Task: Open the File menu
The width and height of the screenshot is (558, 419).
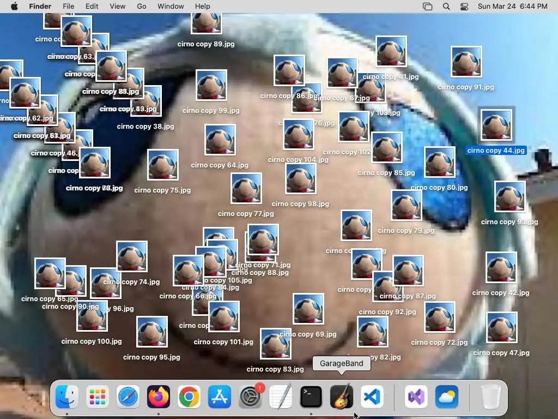Action: tap(68, 7)
